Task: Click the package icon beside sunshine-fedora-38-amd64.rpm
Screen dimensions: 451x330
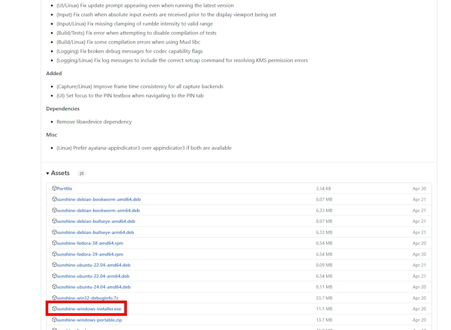Action: (x=54, y=243)
